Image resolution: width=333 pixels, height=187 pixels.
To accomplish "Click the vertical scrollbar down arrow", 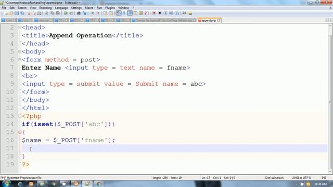I will pyautogui.click(x=330, y=171).
